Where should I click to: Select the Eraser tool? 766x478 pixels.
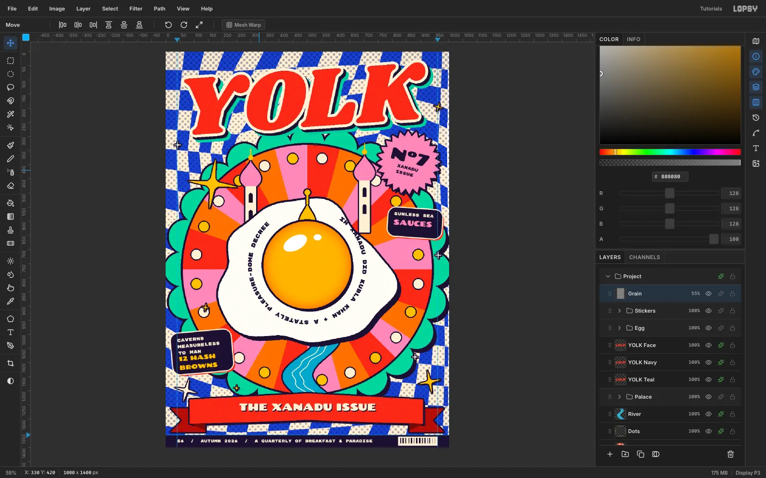[11, 185]
